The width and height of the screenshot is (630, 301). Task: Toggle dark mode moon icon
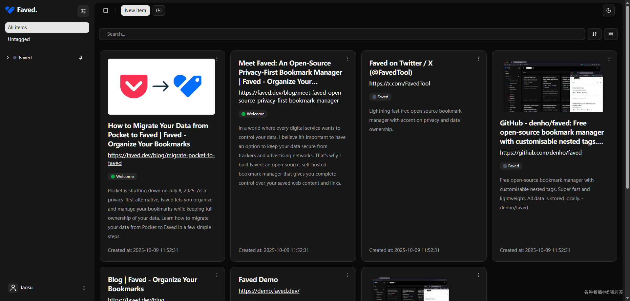(x=609, y=10)
